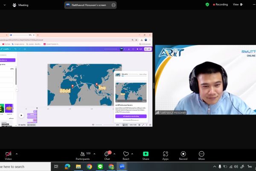Expand the arrow beside React
The width and height of the screenshot is (256, 171).
(132, 154)
